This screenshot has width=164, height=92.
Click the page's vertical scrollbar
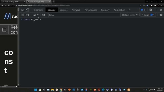[18, 47]
